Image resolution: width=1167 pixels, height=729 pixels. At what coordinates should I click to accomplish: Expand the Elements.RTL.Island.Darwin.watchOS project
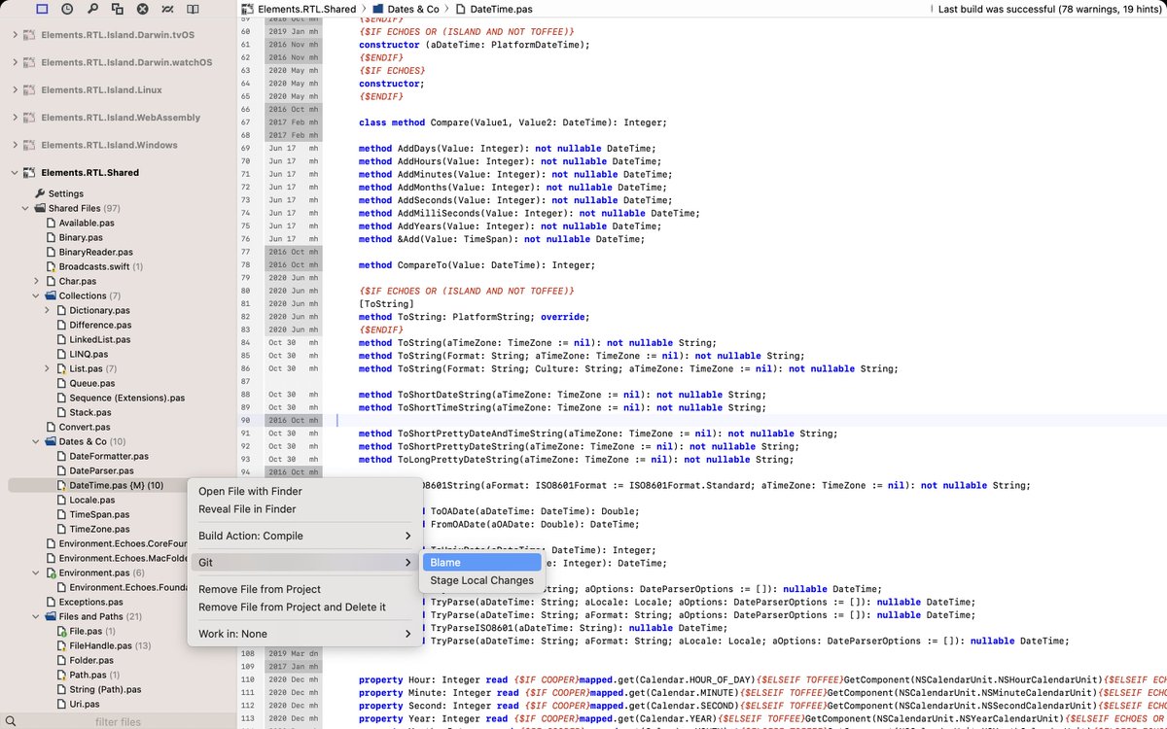point(14,62)
